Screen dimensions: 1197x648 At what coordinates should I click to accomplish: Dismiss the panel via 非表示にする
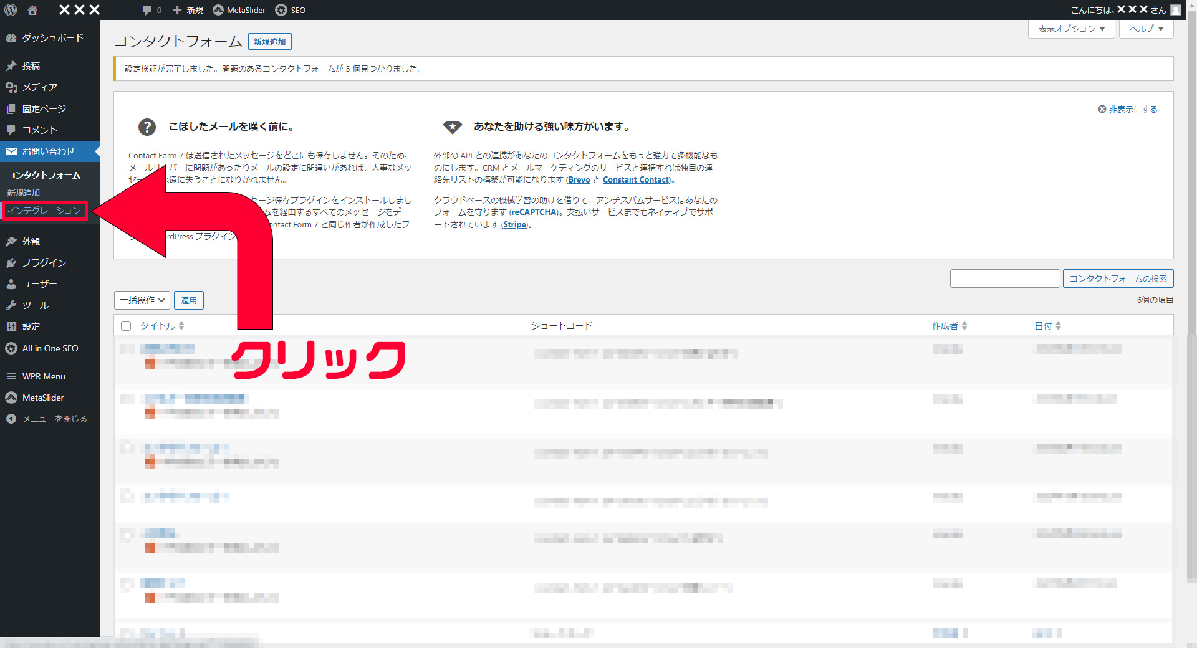coord(1127,109)
